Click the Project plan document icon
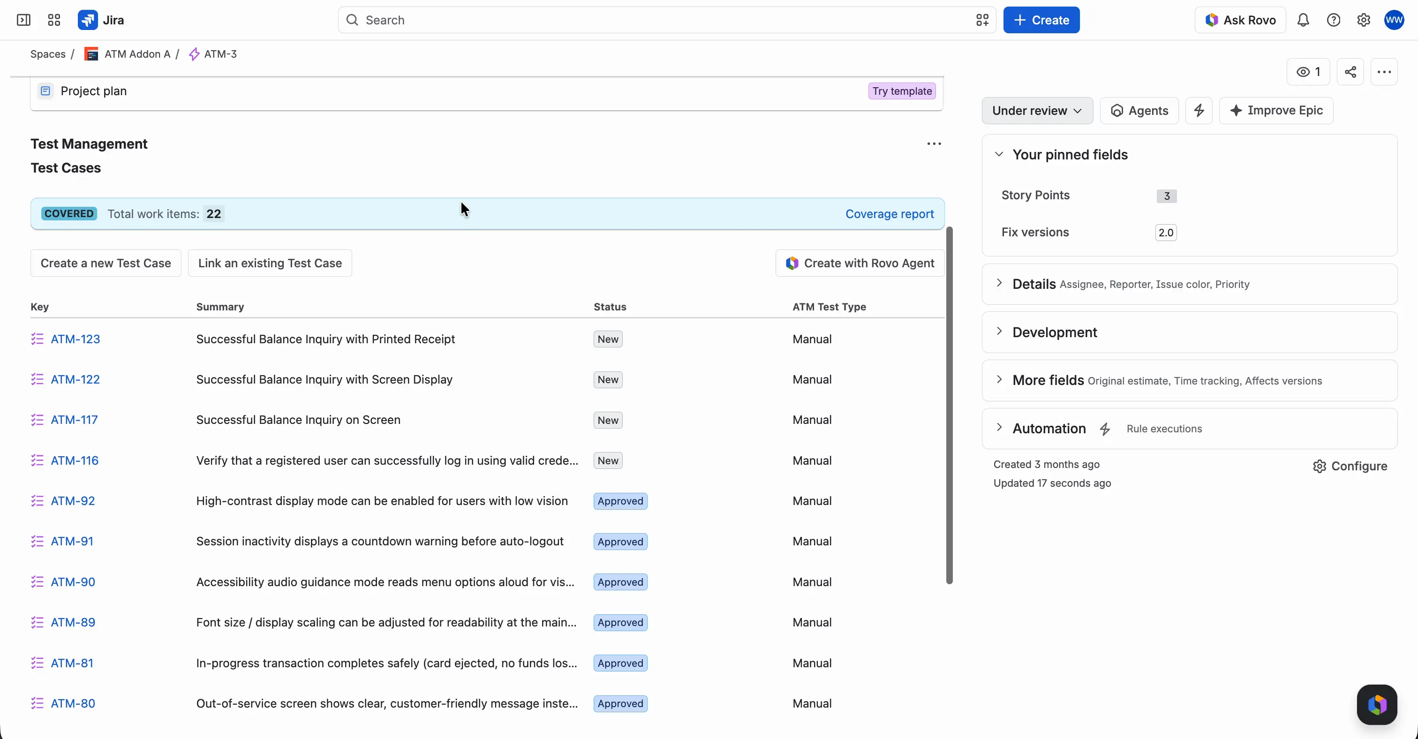Viewport: 1418px width, 739px height. [45, 91]
